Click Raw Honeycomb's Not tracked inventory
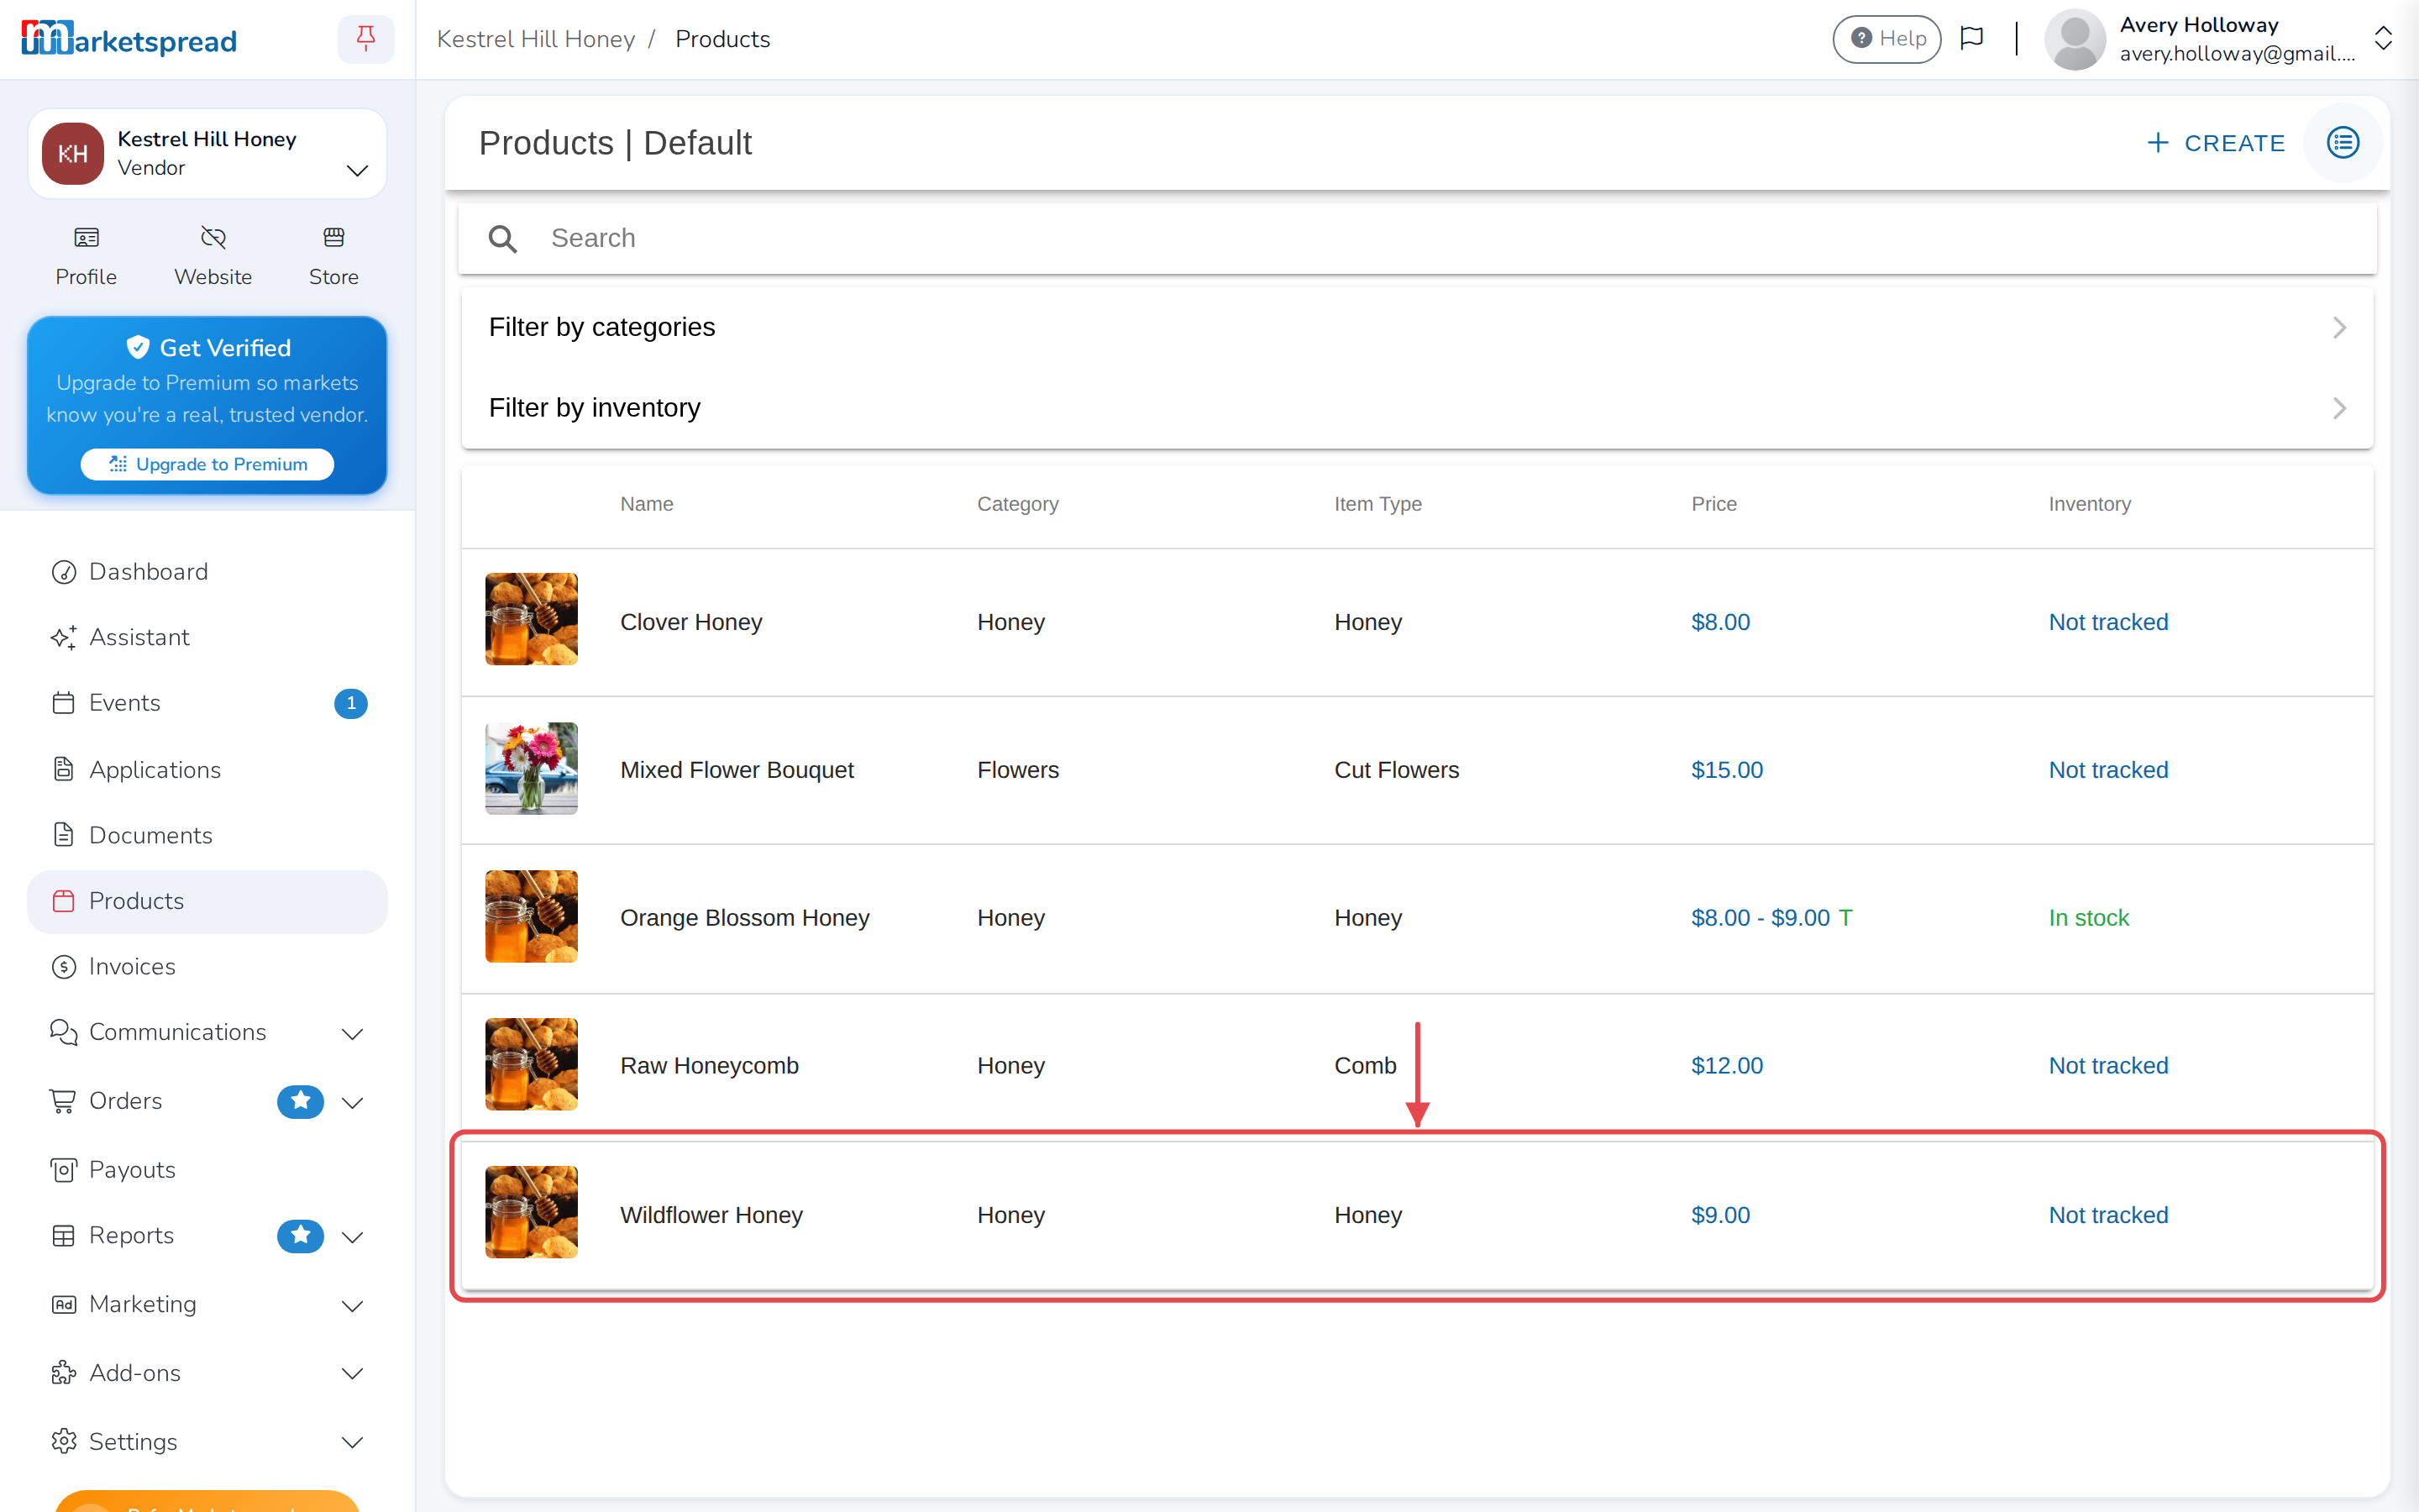Screen dimensions: 2419x1512 pos(2108,1066)
